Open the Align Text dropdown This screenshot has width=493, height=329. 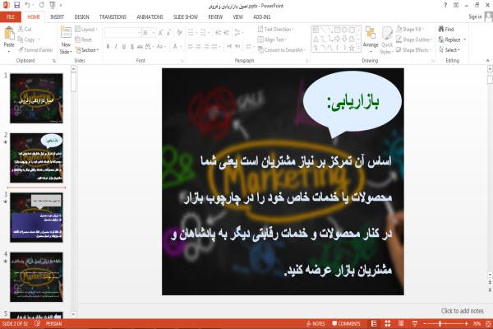pyautogui.click(x=272, y=39)
